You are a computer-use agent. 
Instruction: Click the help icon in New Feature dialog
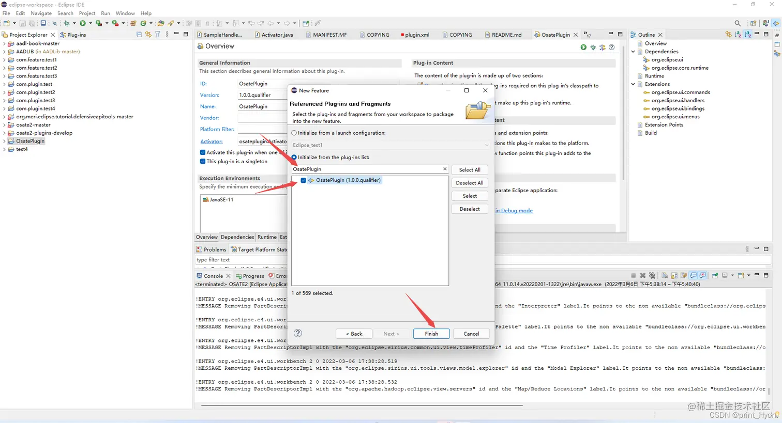click(298, 333)
